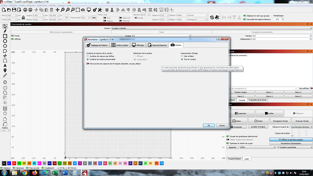The width and height of the screenshot is (313, 176).
Task: Open Excel from the Windows taskbar
Action: click(55, 173)
